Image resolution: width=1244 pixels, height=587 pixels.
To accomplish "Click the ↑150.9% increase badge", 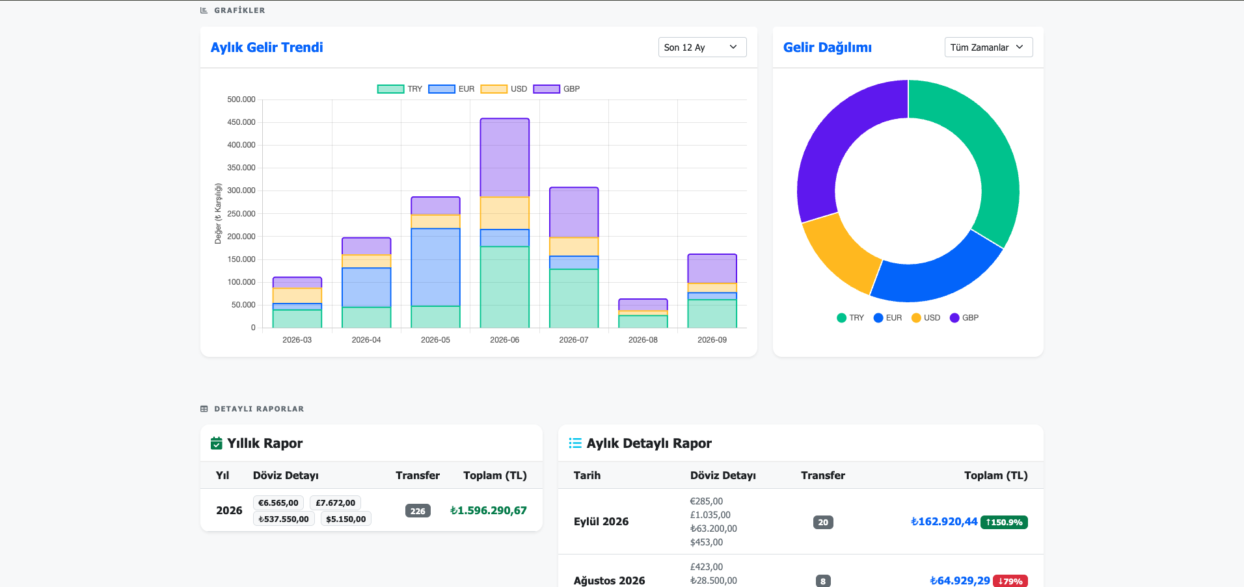I will 1005,522.
